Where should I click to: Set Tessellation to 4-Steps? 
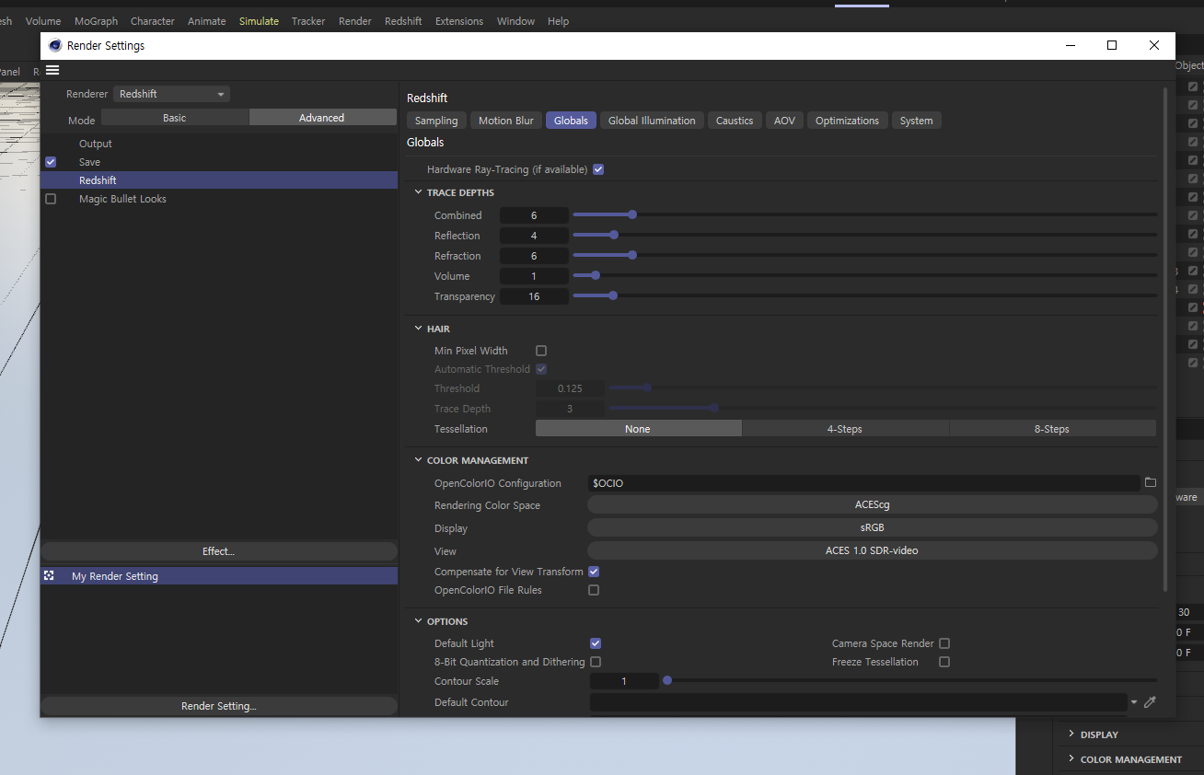coord(845,429)
